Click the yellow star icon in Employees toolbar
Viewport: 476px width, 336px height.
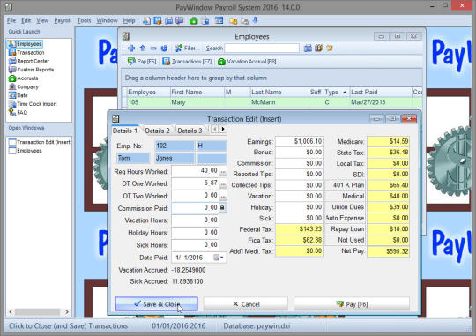tap(330, 48)
